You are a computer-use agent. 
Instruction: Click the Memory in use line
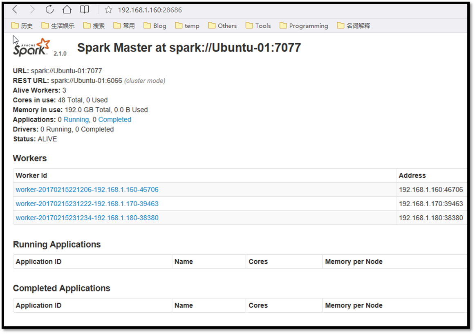80,110
